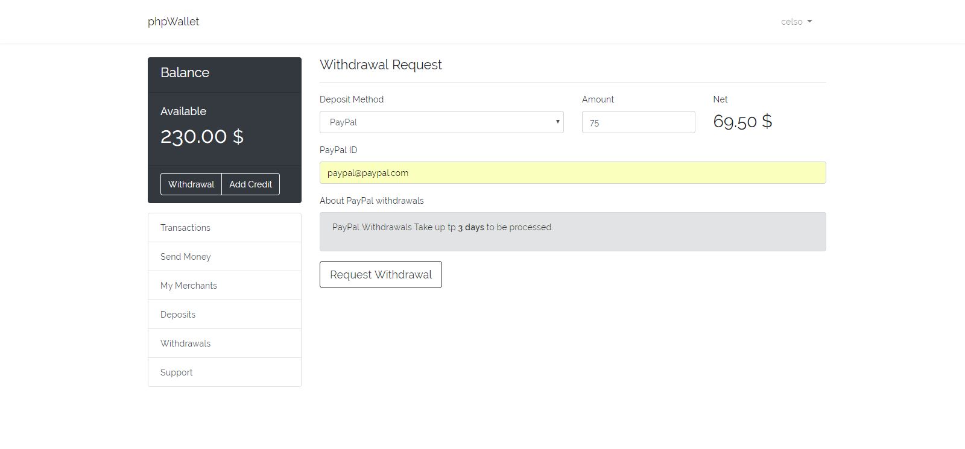
Task: Go to Send Money in the sidebar
Action: click(x=224, y=257)
